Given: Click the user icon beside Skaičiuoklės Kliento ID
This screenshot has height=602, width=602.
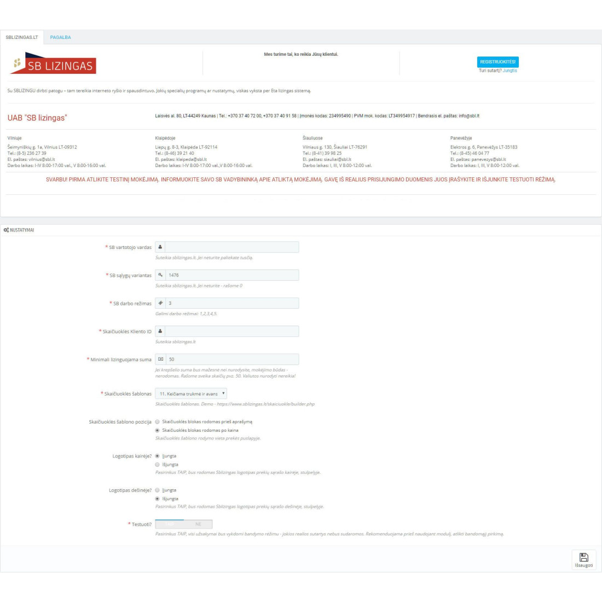Looking at the screenshot, I should 160,331.
